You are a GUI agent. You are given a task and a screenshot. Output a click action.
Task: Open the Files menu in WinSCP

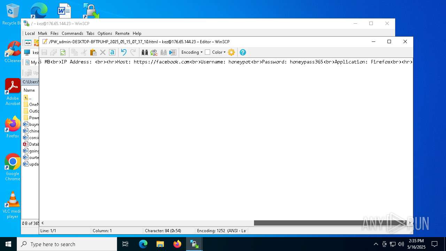click(x=54, y=33)
